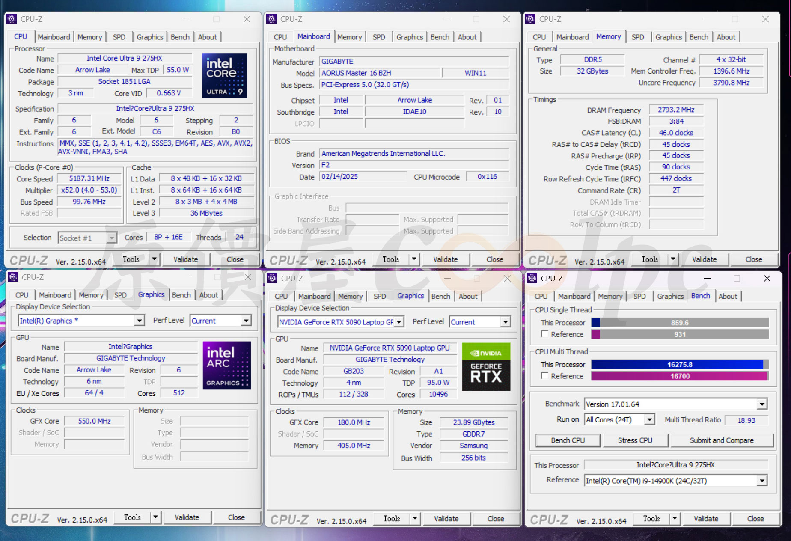The width and height of the screenshot is (791, 541).
Task: Open Bench tab in Intel Graphics window
Action: click(x=181, y=295)
